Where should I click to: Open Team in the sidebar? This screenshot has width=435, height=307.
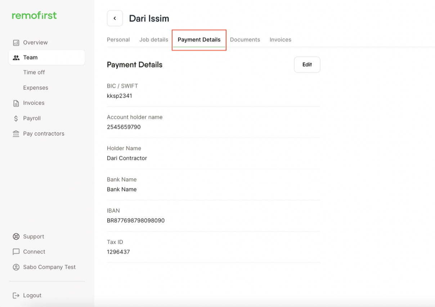tap(47, 58)
